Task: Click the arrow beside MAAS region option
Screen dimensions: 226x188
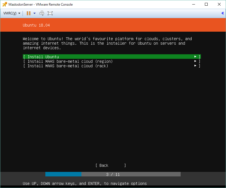Action: pos(195,61)
